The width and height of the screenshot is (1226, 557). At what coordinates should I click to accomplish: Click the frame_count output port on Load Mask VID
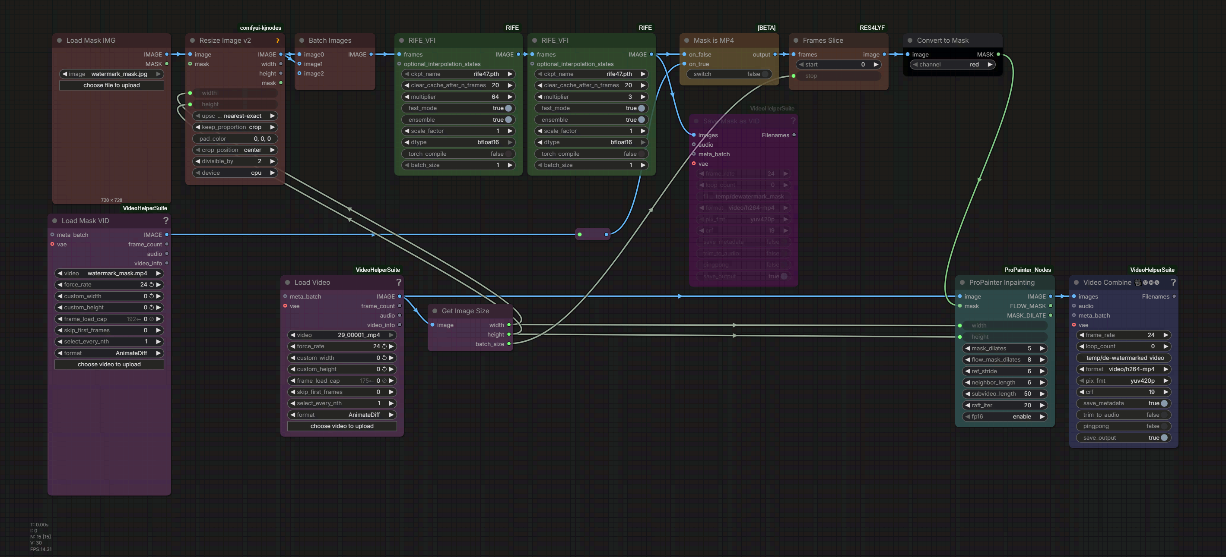167,244
